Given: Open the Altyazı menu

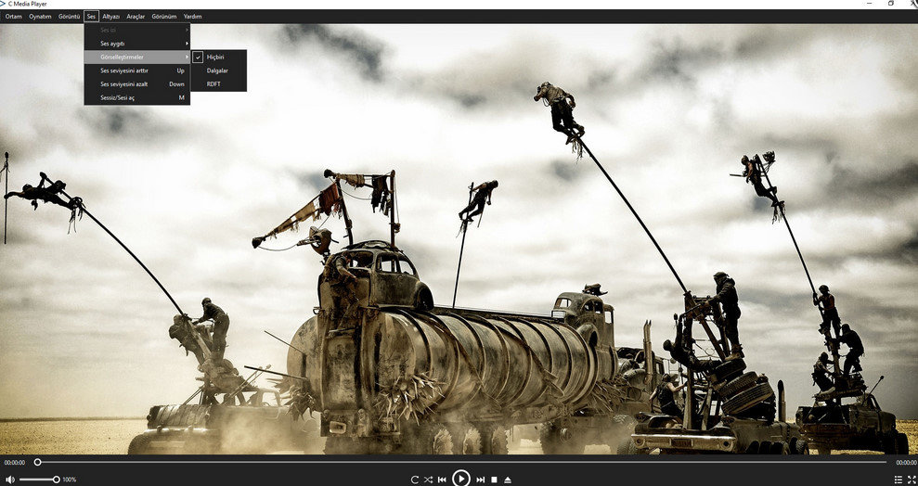Looking at the screenshot, I should (111, 17).
